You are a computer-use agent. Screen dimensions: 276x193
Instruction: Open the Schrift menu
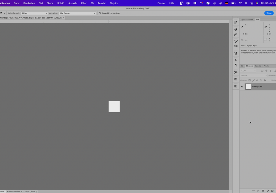pyautogui.click(x=61, y=3)
